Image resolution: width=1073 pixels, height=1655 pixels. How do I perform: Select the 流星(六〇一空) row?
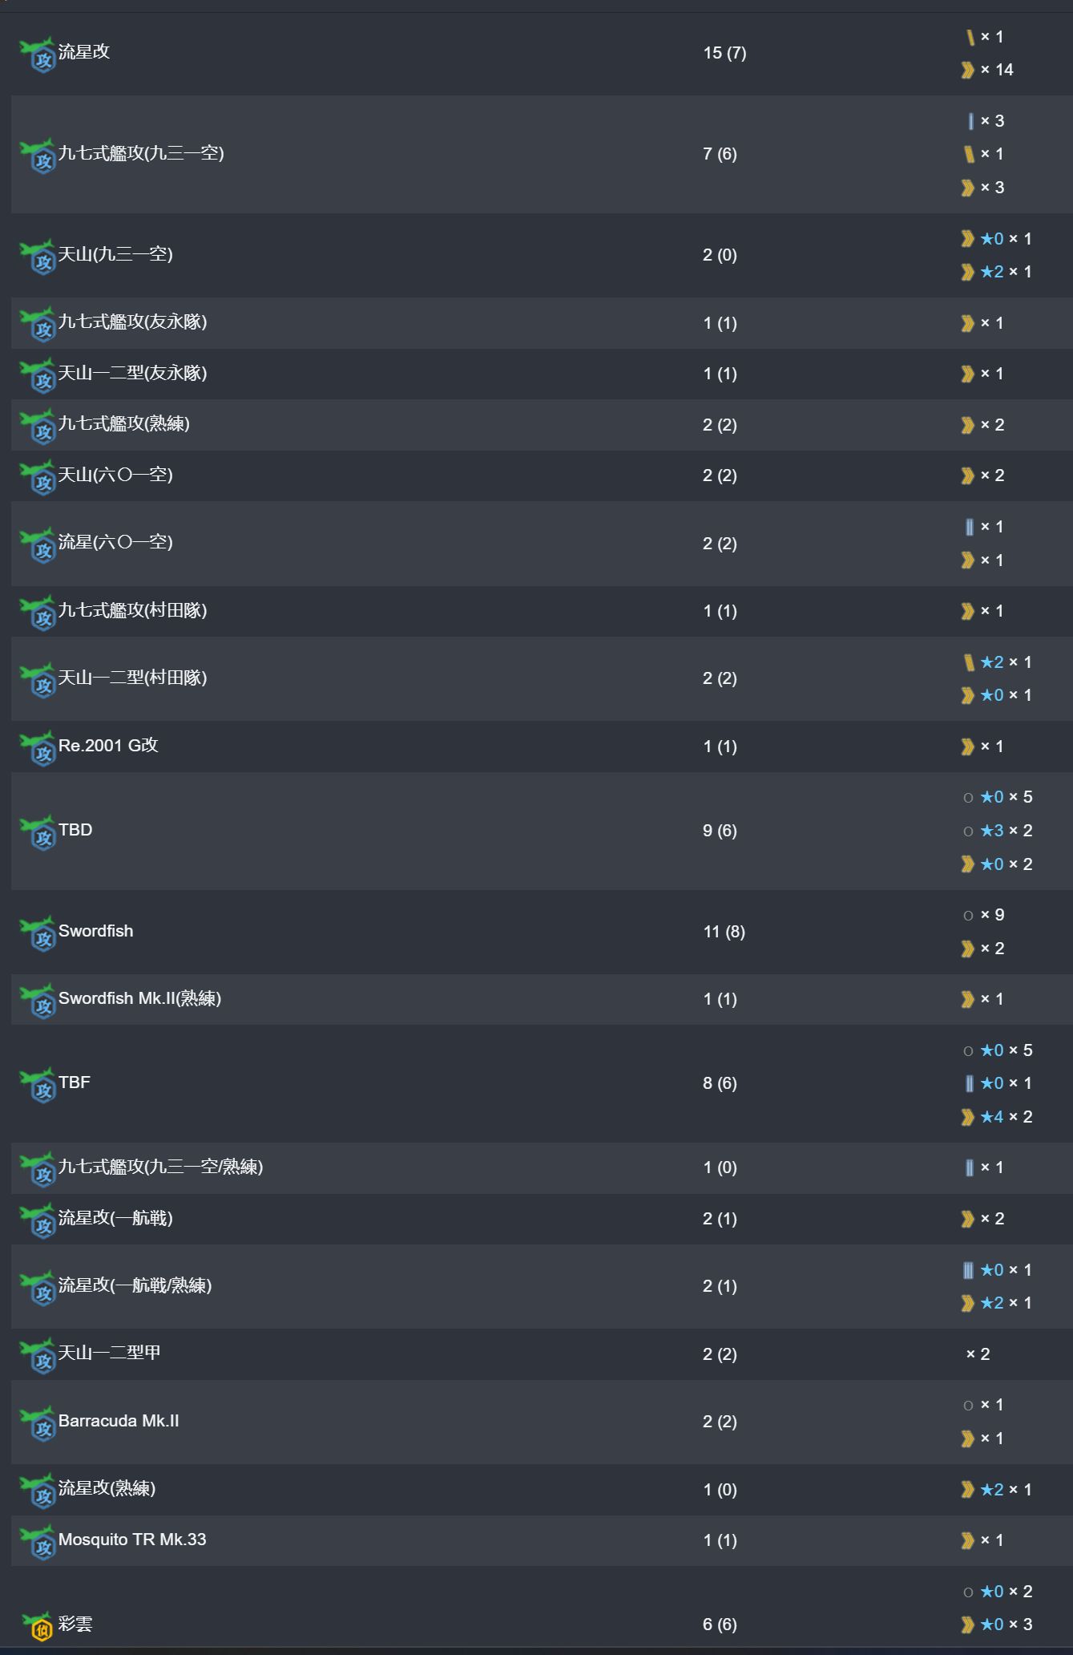pos(542,544)
